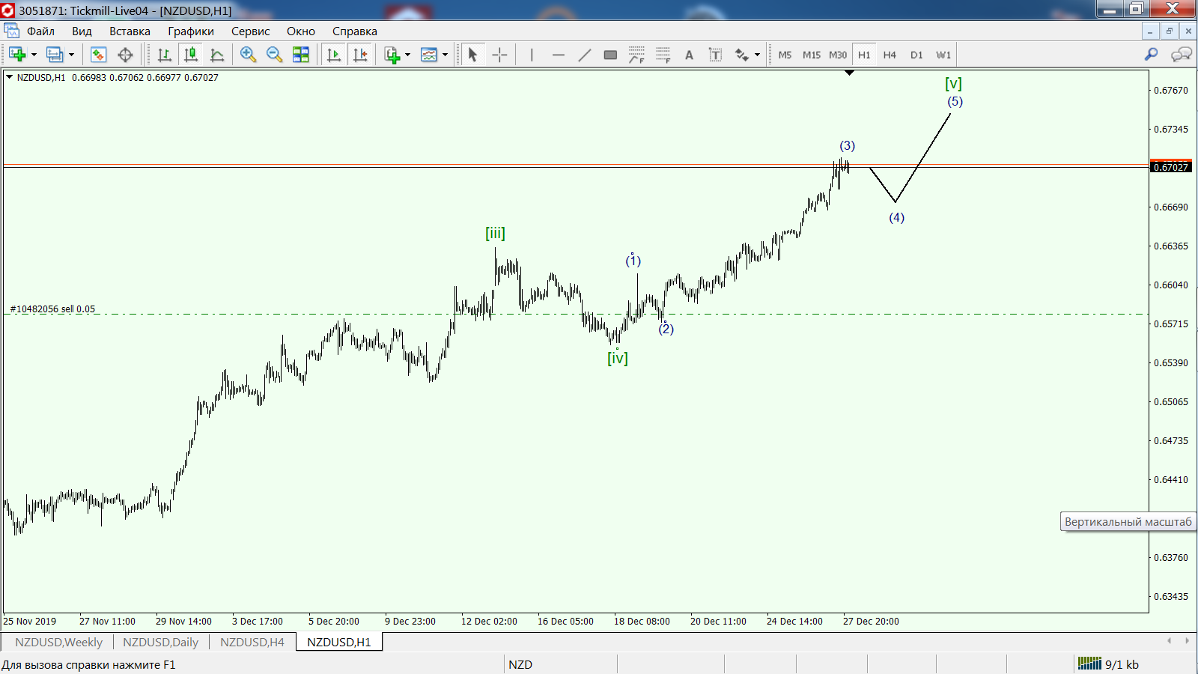Viewport: 1198px width, 674px height.
Task: Switch chart to Candlesticks mode
Action: point(191,55)
